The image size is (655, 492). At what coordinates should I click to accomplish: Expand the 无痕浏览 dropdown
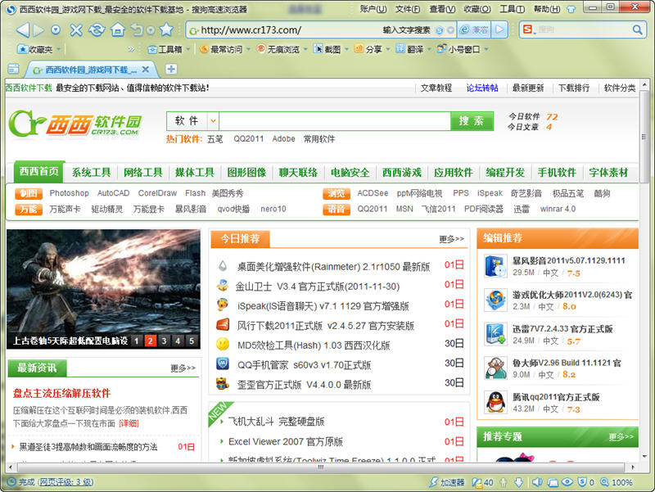(305, 49)
